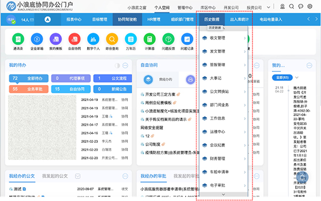Image resolution: width=321 pixels, height=201 pixels.
Task: Show the next blue bar tabs with right arrow
Action: 316,19
